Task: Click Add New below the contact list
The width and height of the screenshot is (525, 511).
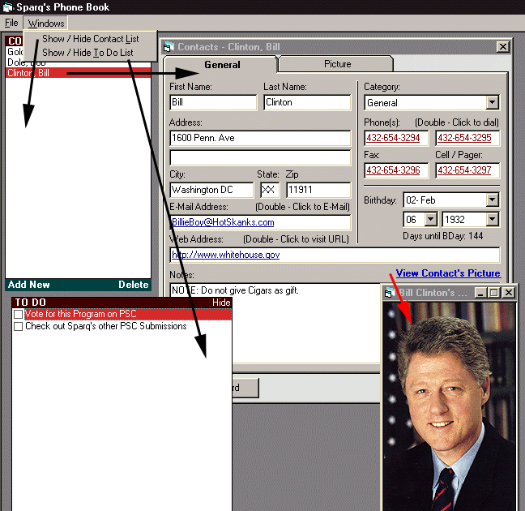Action: 28,285
